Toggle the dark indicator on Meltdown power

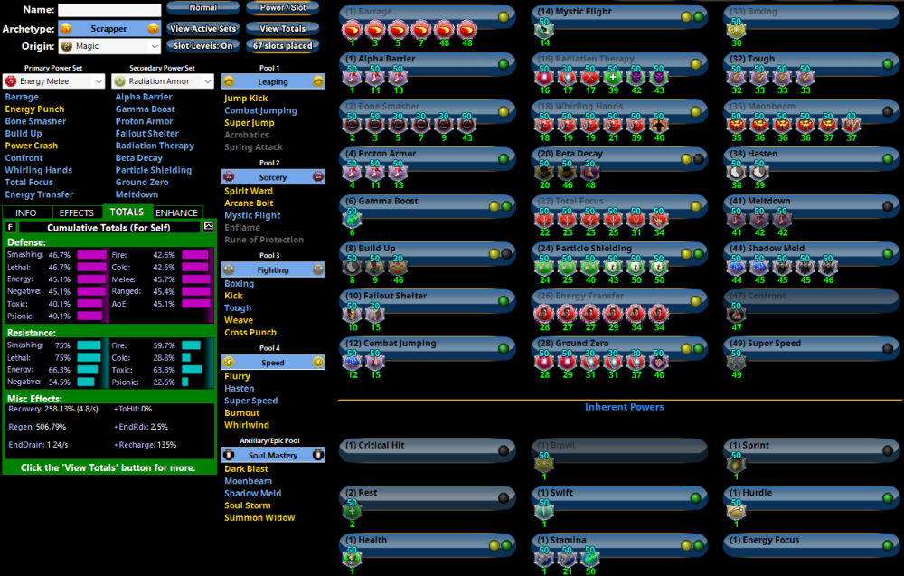click(x=889, y=206)
